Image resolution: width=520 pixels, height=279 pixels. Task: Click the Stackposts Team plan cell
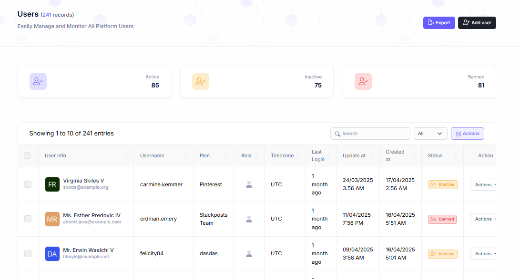tap(214, 219)
